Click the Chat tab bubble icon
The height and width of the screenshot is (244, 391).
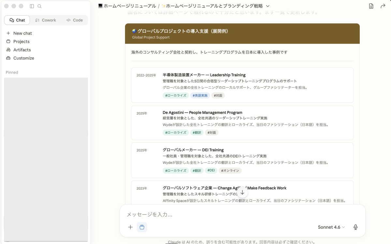12,20
